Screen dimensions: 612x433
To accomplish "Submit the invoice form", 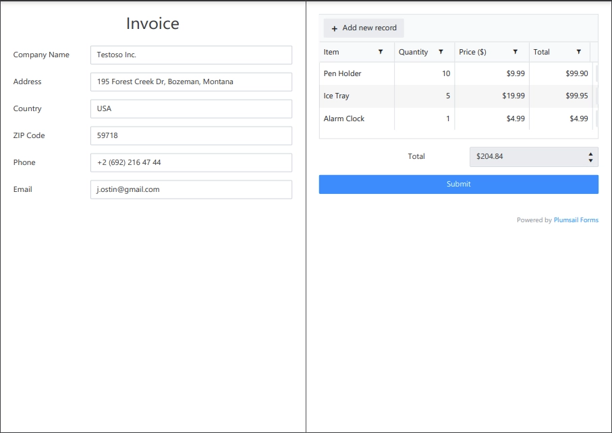I will (459, 185).
